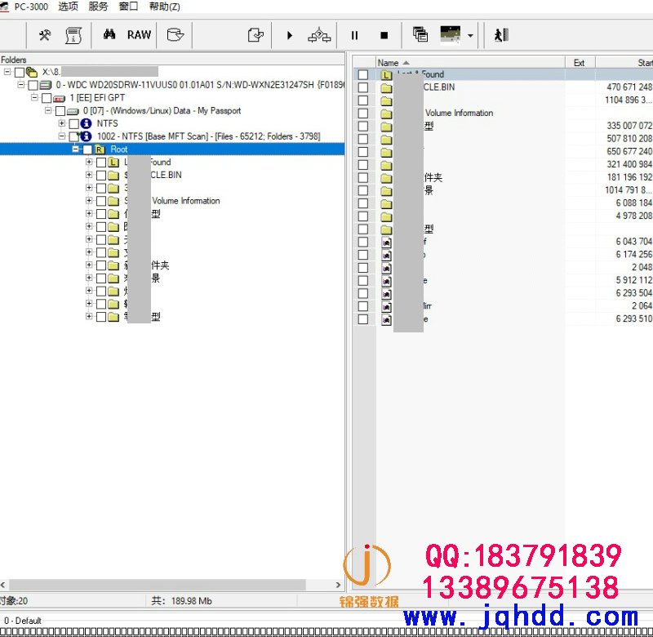Click the map/structure build toolbar icon
The width and height of the screenshot is (653, 637).
click(x=319, y=35)
